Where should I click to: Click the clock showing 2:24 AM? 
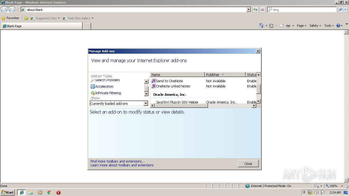coord(335,192)
